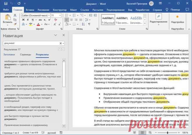Apply strikethrough with the abc icon
This screenshot has width=192, height=135.
pos(40,20)
